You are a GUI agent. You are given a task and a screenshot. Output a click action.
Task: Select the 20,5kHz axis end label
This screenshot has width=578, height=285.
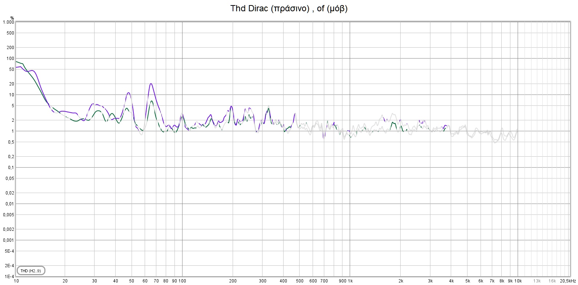point(567,281)
